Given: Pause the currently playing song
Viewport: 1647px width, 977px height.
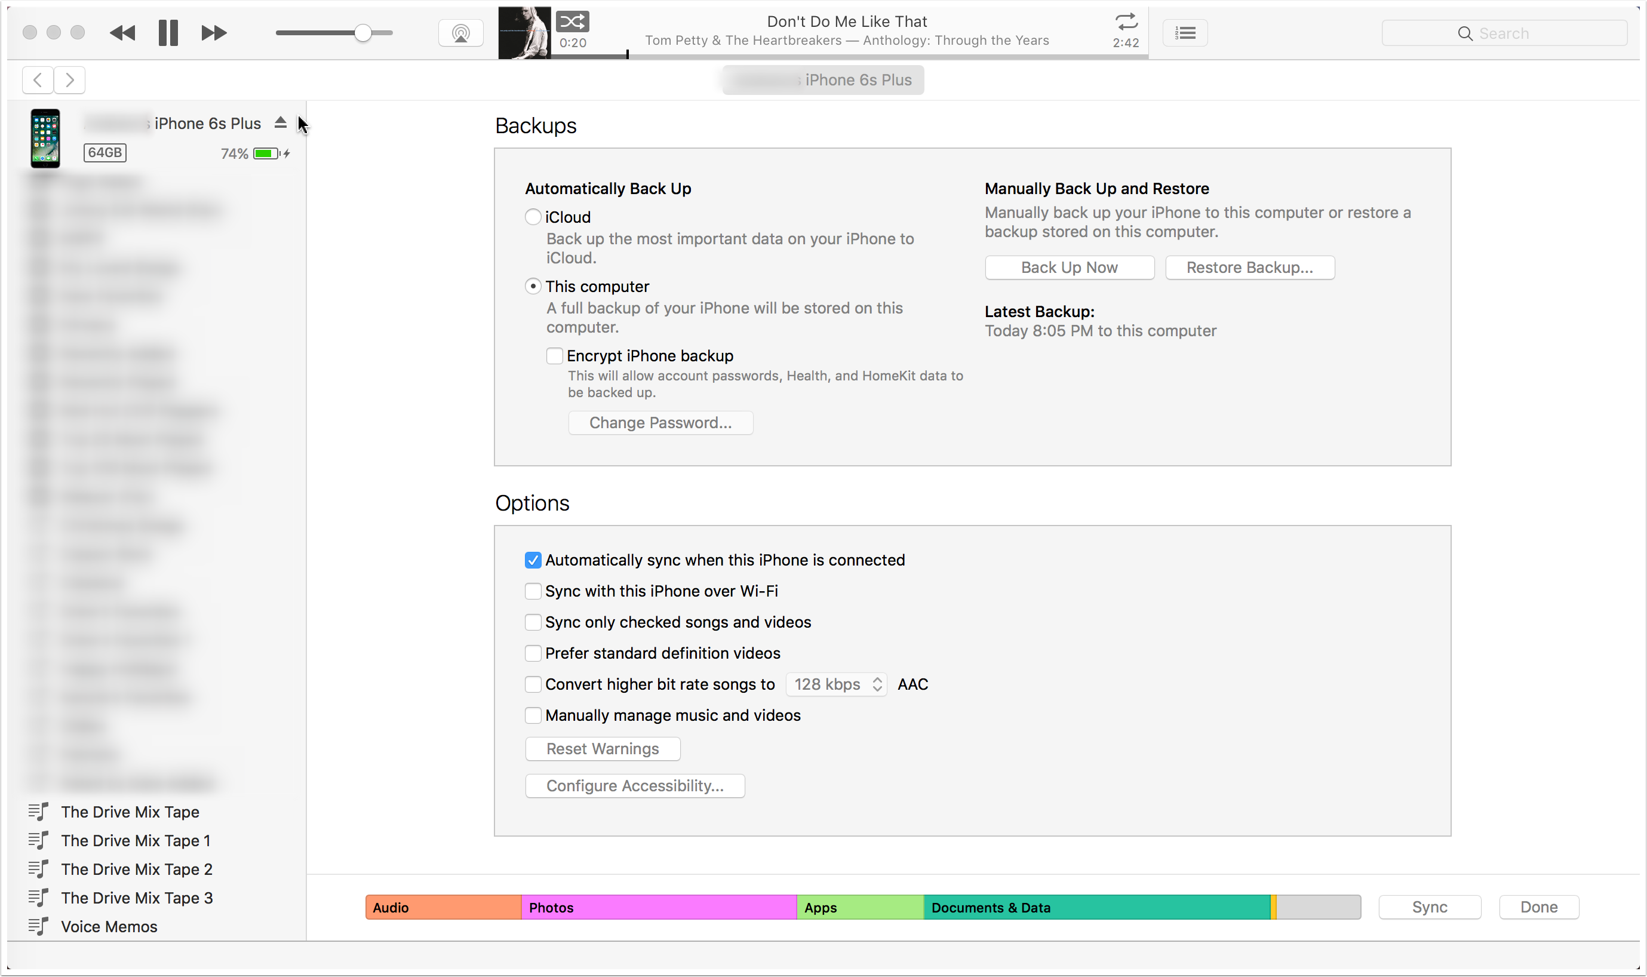Looking at the screenshot, I should (168, 33).
